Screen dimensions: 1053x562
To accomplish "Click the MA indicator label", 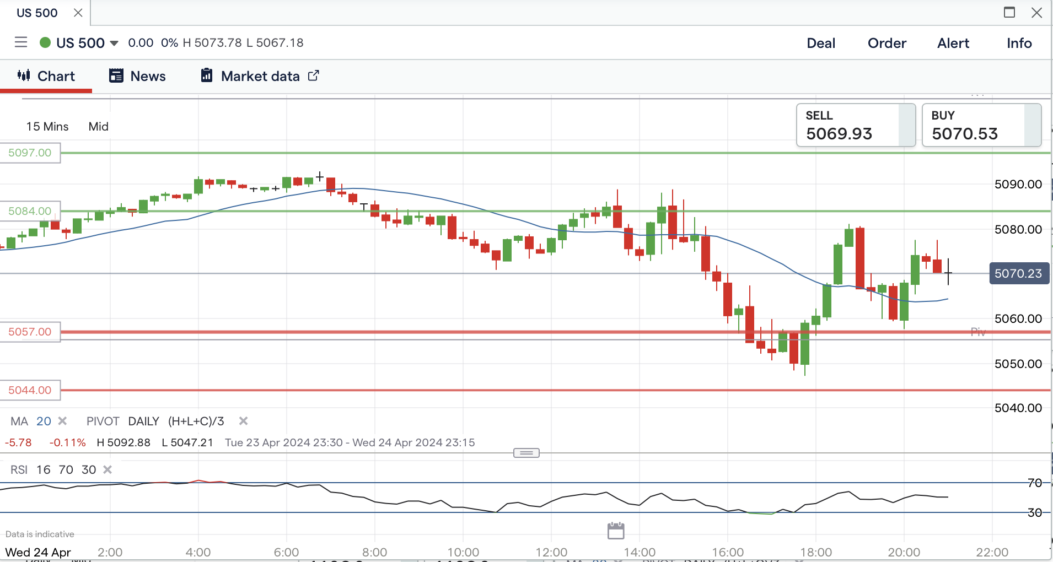I will (x=19, y=422).
